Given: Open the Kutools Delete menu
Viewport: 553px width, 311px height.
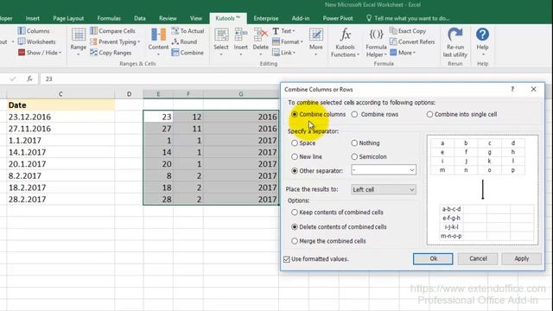Looking at the screenshot, I should point(261,41).
